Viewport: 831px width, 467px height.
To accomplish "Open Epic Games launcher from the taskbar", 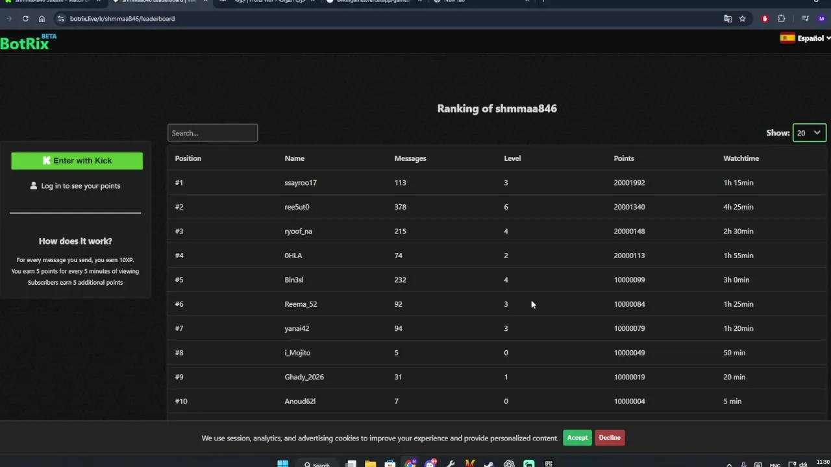I will click(x=549, y=464).
